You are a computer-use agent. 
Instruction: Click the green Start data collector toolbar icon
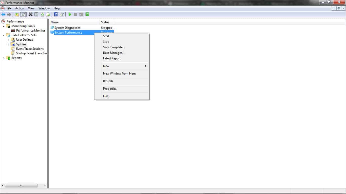[70, 14]
